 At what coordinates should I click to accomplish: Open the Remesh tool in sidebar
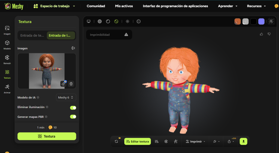pyautogui.click(x=7, y=60)
